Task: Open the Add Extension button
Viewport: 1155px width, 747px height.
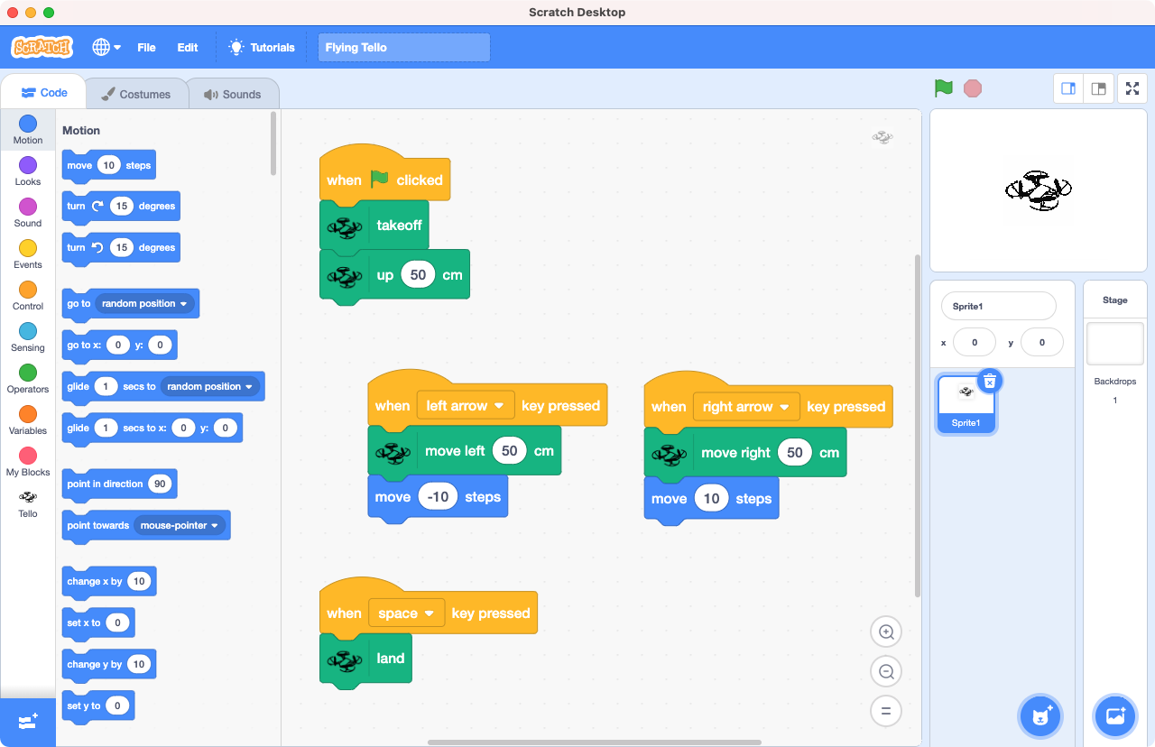Action: click(x=28, y=722)
